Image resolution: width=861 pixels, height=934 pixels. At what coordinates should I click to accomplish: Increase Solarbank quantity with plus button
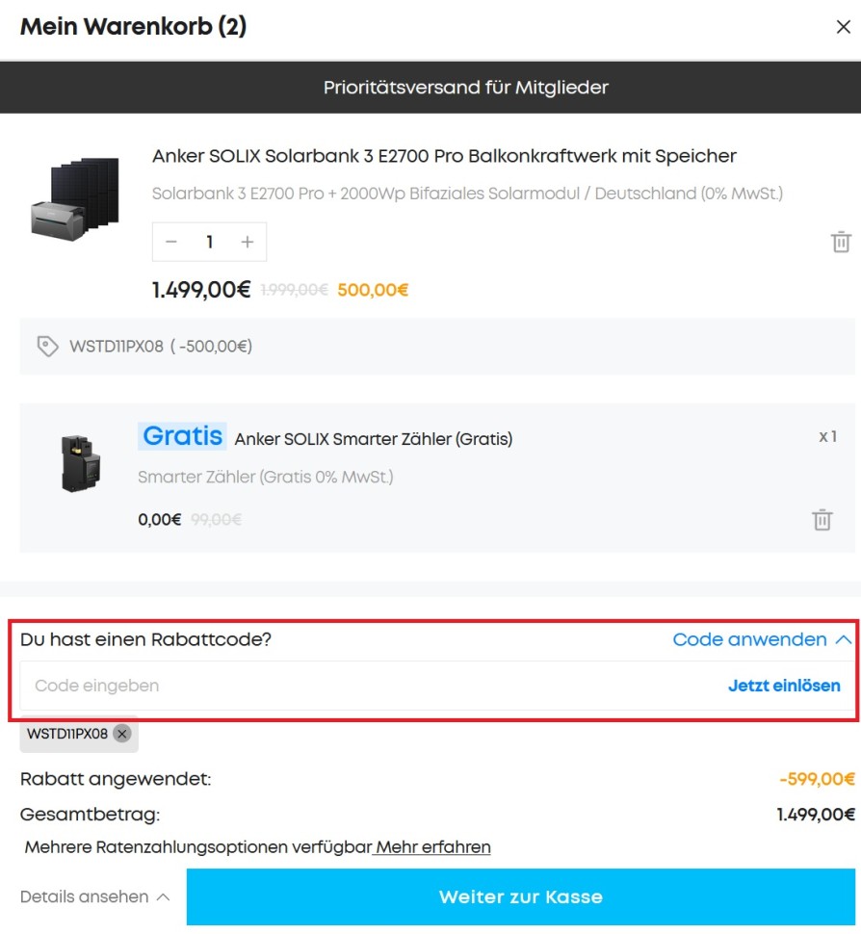248,242
